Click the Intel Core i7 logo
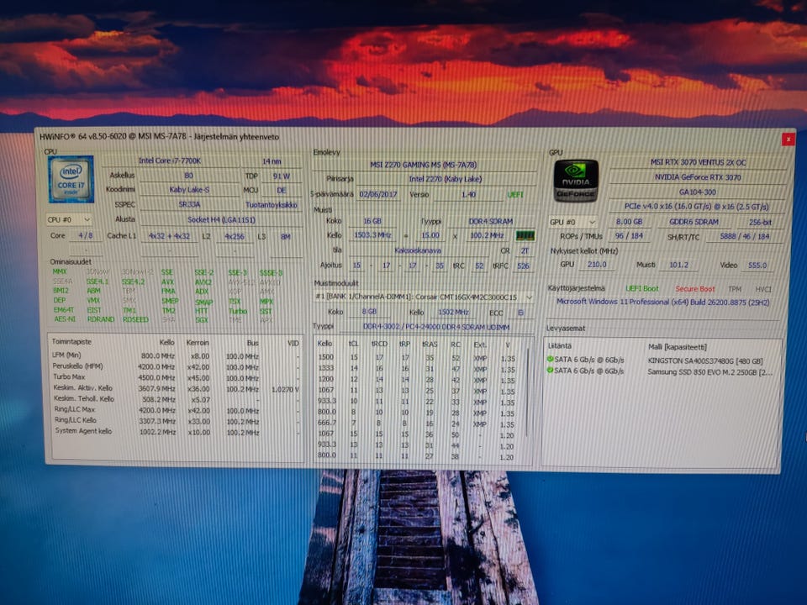Screen dimensions: 807x605 [x=71, y=179]
